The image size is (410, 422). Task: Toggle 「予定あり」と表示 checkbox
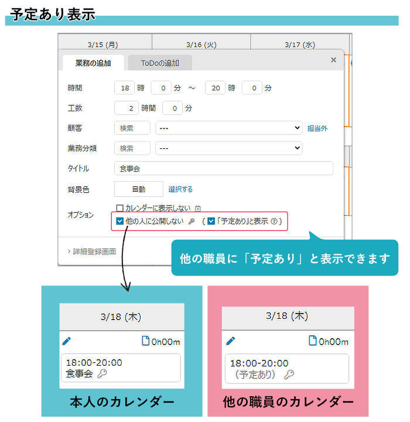coord(211,222)
